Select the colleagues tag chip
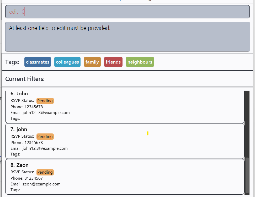This screenshot has height=197, width=255. tap(67, 62)
